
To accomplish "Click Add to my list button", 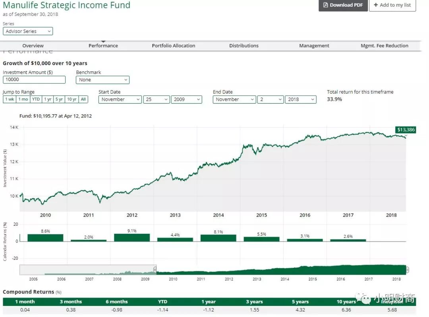I will tap(392, 5).
